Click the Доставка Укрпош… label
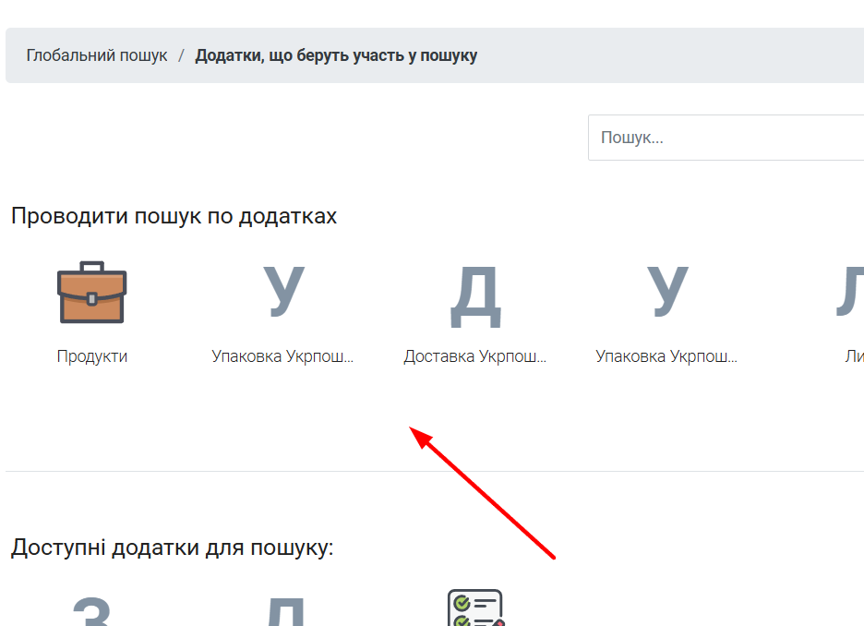The width and height of the screenshot is (864, 626). (x=475, y=356)
